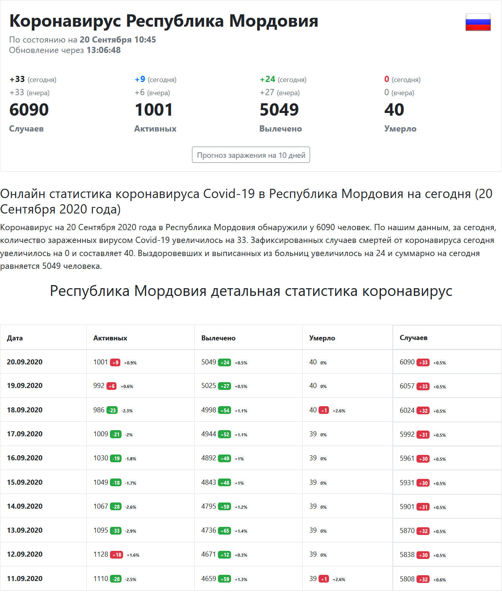The height and width of the screenshot is (593, 502).
Task: Click the active count 1001 in summary
Action: coord(153,109)
